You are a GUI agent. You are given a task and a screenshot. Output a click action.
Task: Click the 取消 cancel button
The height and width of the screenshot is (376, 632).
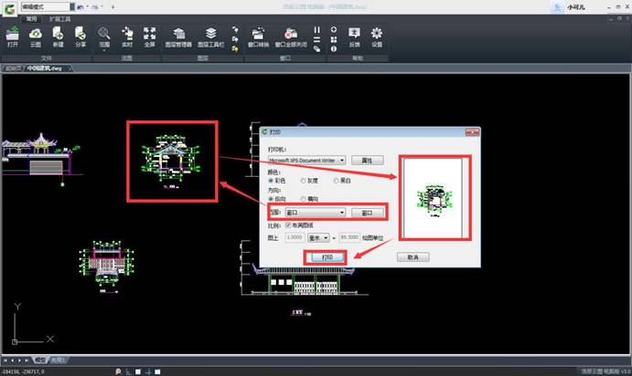[412, 257]
